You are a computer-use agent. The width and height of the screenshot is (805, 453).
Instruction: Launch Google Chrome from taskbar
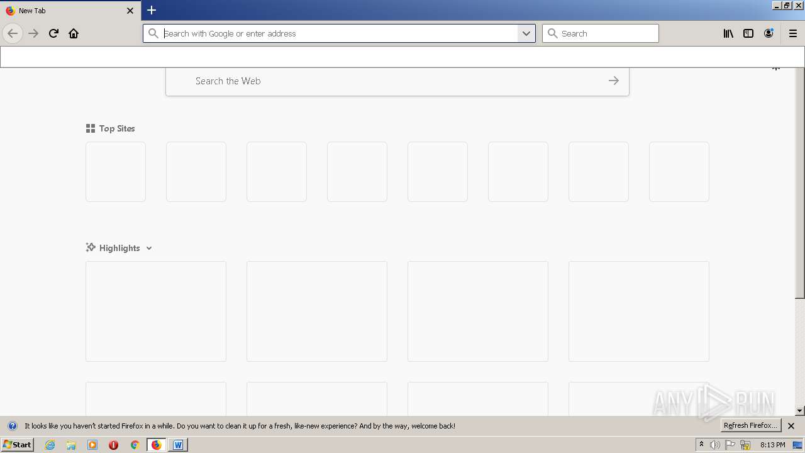coord(135,445)
